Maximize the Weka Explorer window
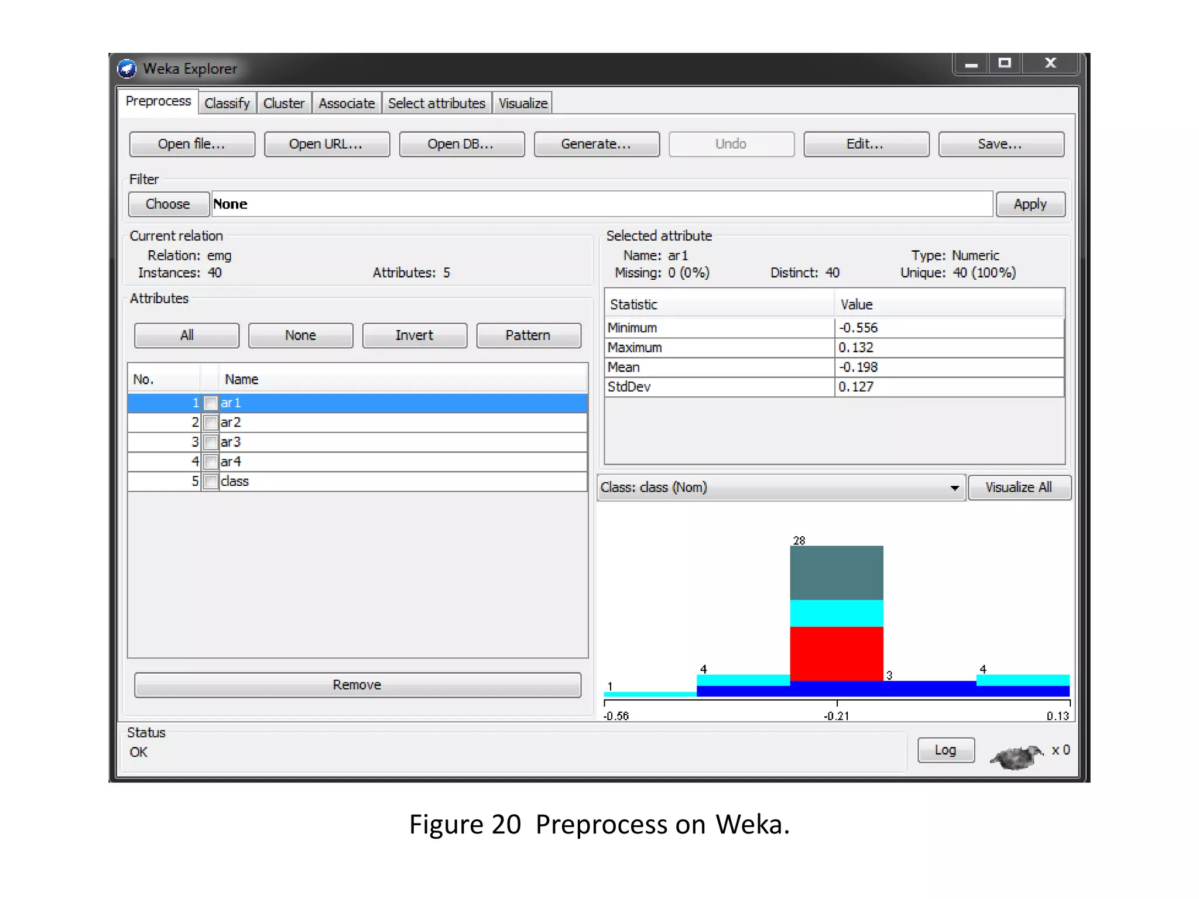 (x=1005, y=63)
